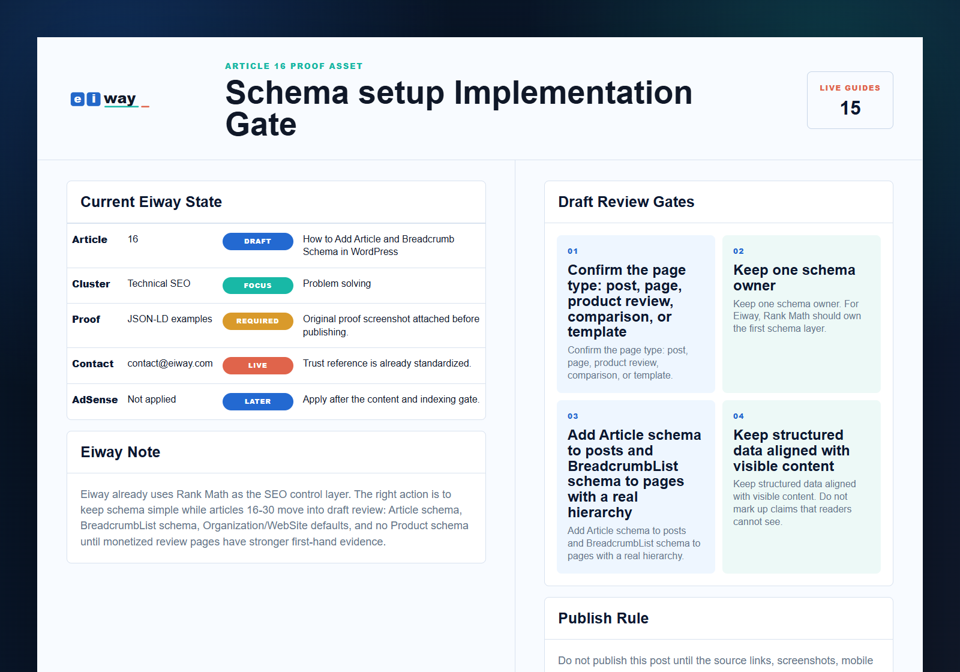Click the 'Do not publish this post' paragraph
960x672 pixels.
point(715,661)
